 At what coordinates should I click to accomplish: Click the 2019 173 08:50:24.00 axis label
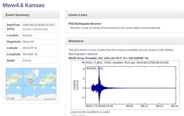click(99, 106)
